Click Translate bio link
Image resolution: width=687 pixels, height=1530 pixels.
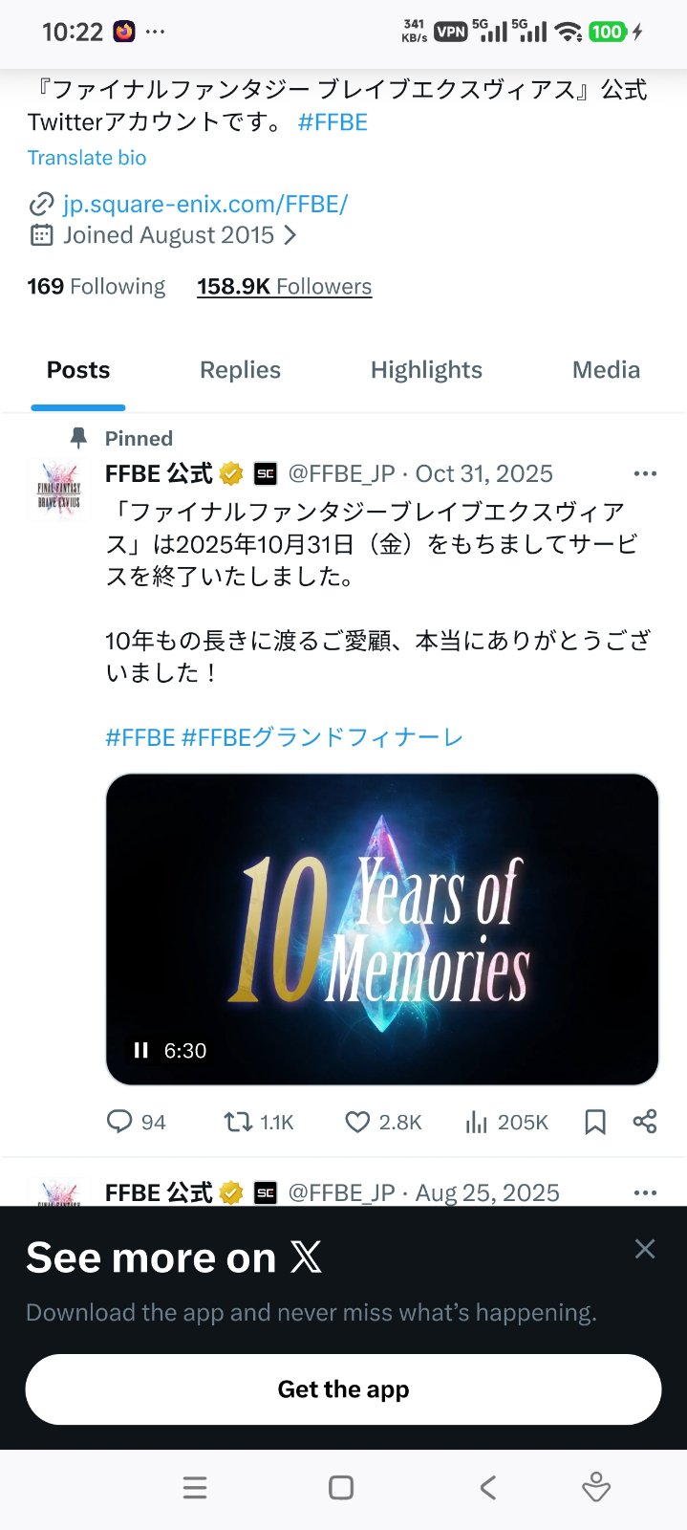[x=87, y=158]
